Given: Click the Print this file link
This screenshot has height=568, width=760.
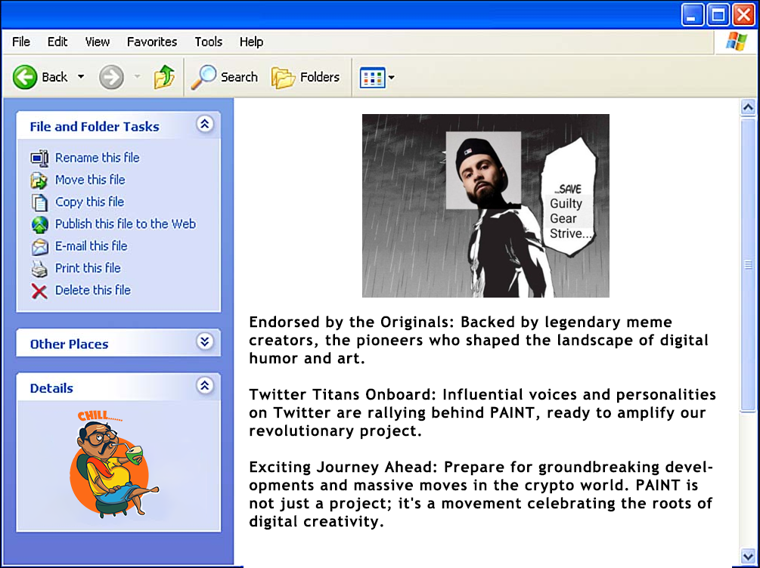Looking at the screenshot, I should (88, 268).
